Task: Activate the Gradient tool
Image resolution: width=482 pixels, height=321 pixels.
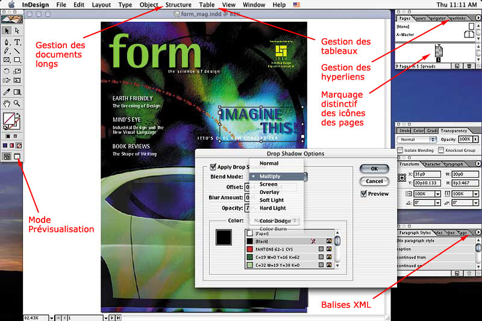Action: coord(17,92)
